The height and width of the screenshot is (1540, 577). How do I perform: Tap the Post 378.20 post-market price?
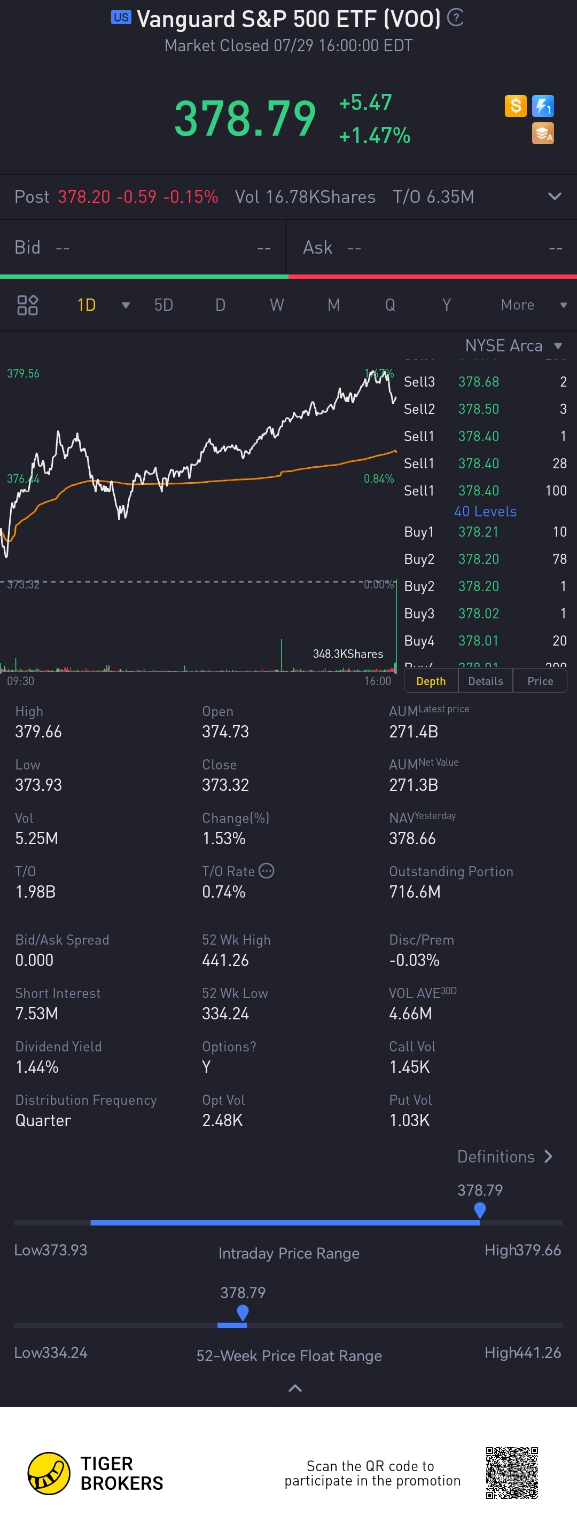click(x=84, y=197)
